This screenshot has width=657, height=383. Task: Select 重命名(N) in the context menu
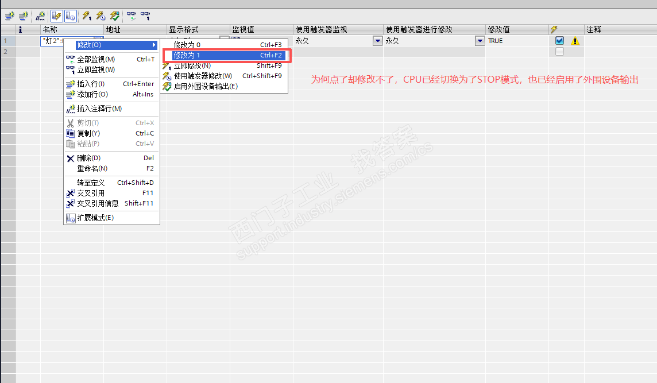(x=111, y=168)
